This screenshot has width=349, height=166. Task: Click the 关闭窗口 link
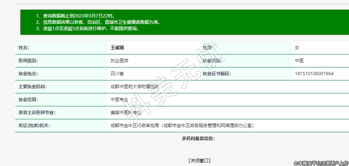click(x=200, y=160)
